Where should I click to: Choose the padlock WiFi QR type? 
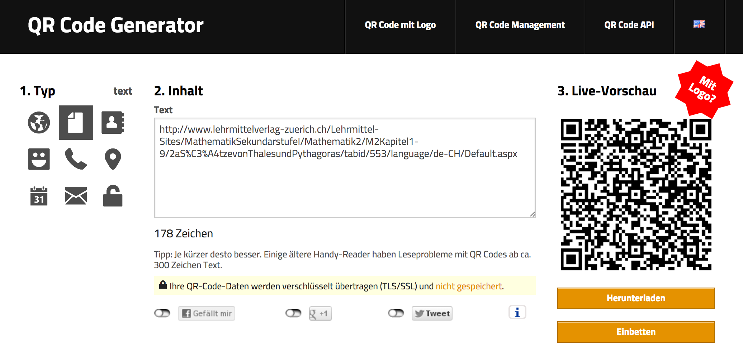click(x=113, y=196)
